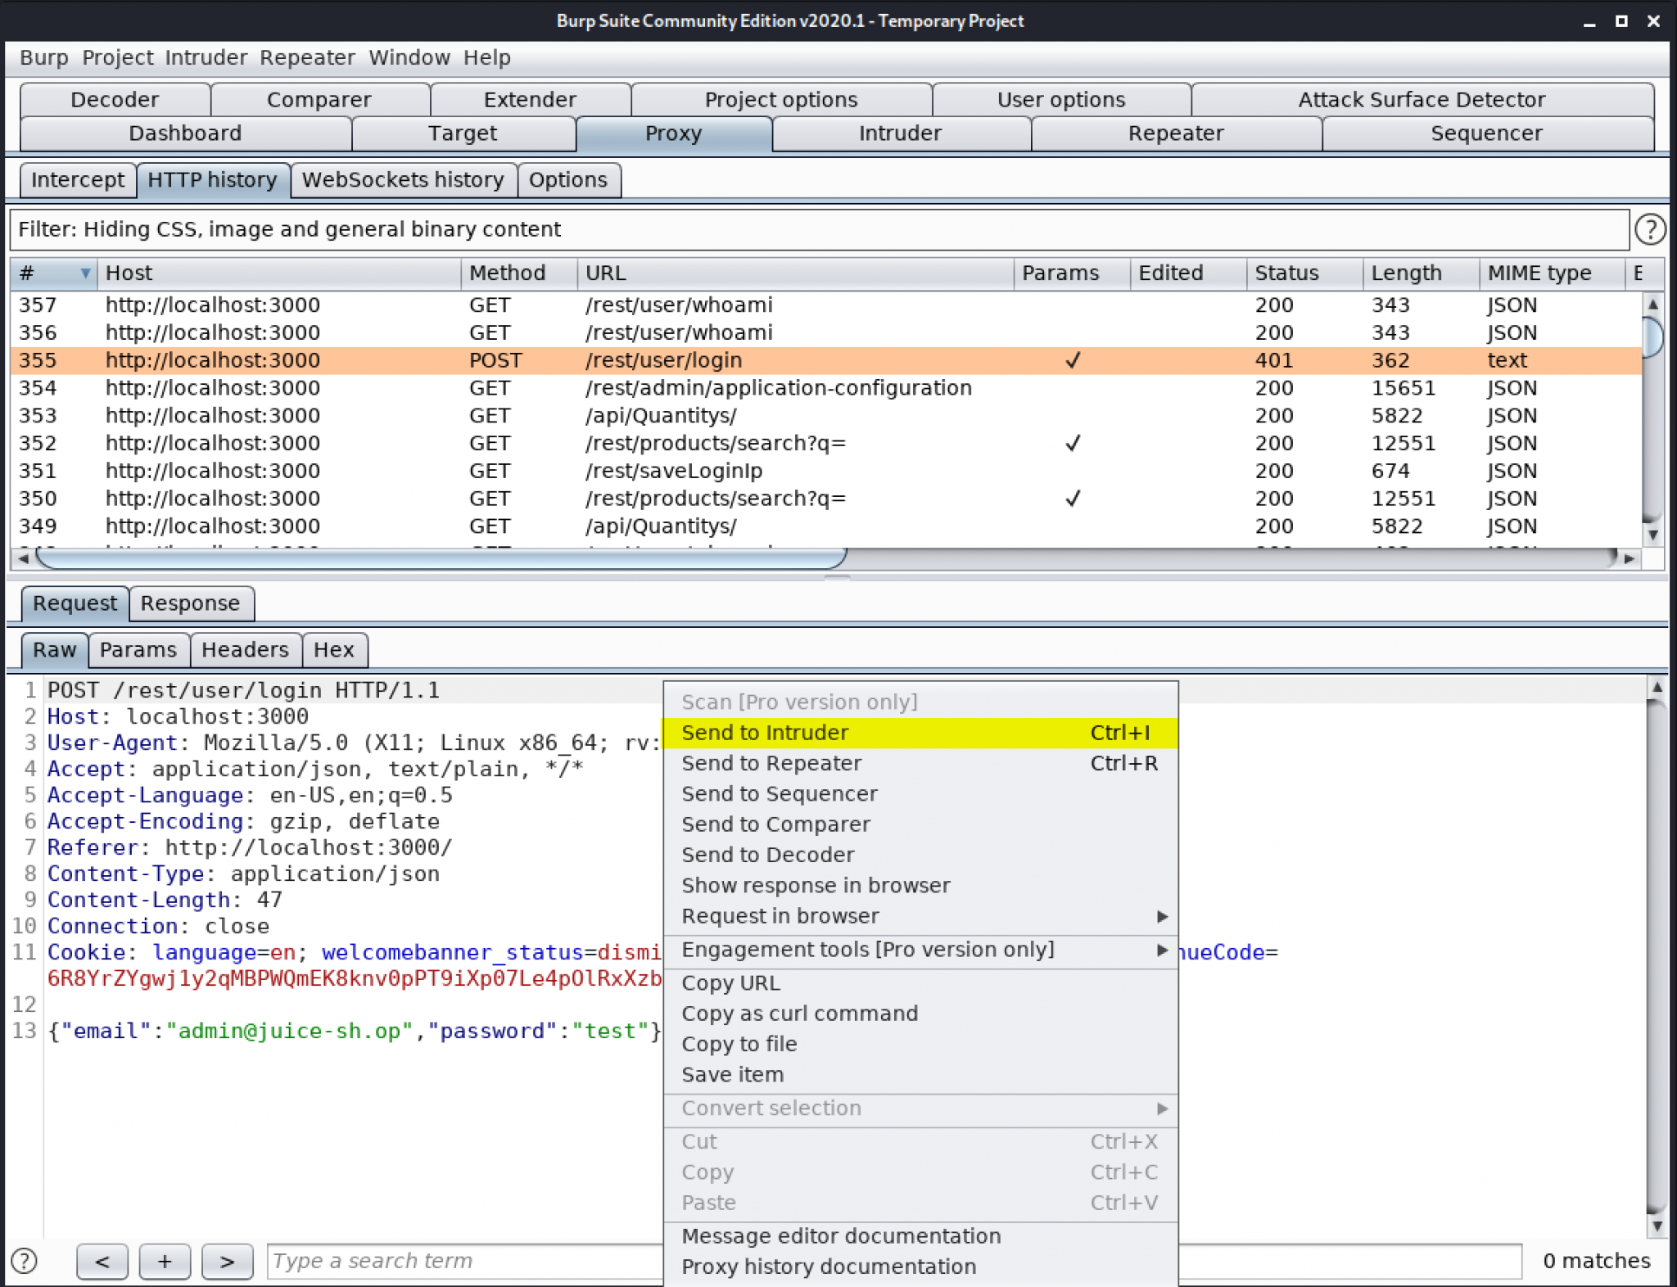Switch to the WebSockets history tab
This screenshot has height=1287, width=1677.
[x=403, y=180]
